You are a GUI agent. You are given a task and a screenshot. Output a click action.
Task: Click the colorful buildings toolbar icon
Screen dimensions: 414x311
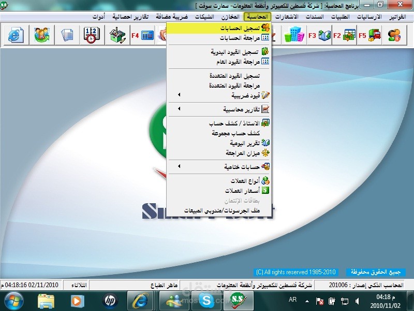click(294, 35)
